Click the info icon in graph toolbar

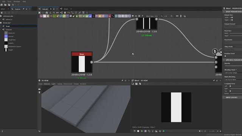point(50,12)
